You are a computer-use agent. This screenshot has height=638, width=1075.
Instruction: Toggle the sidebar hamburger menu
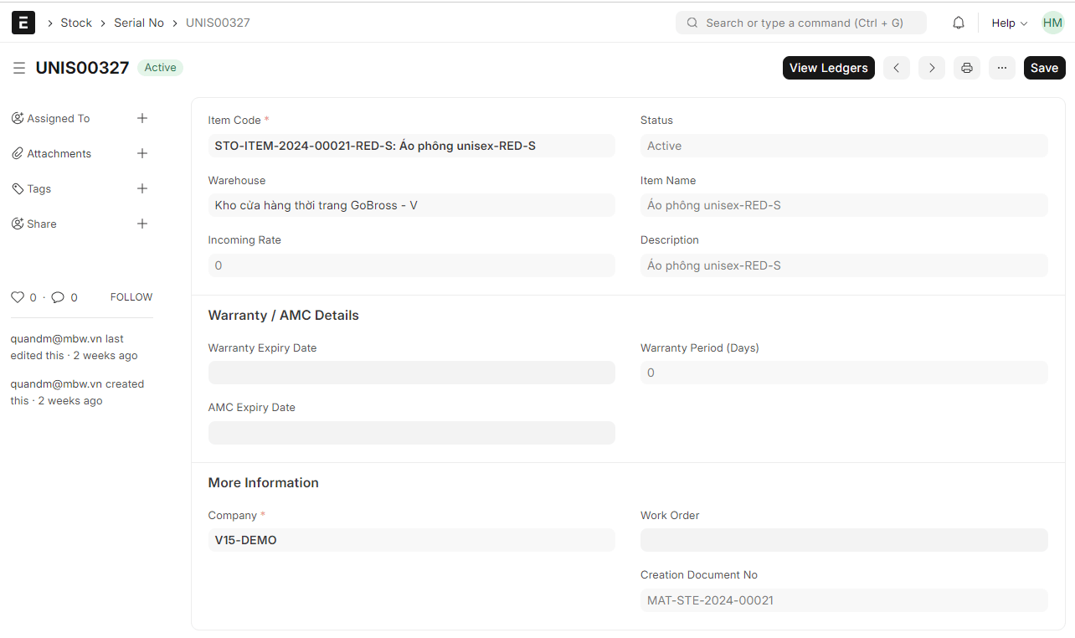pyautogui.click(x=18, y=68)
